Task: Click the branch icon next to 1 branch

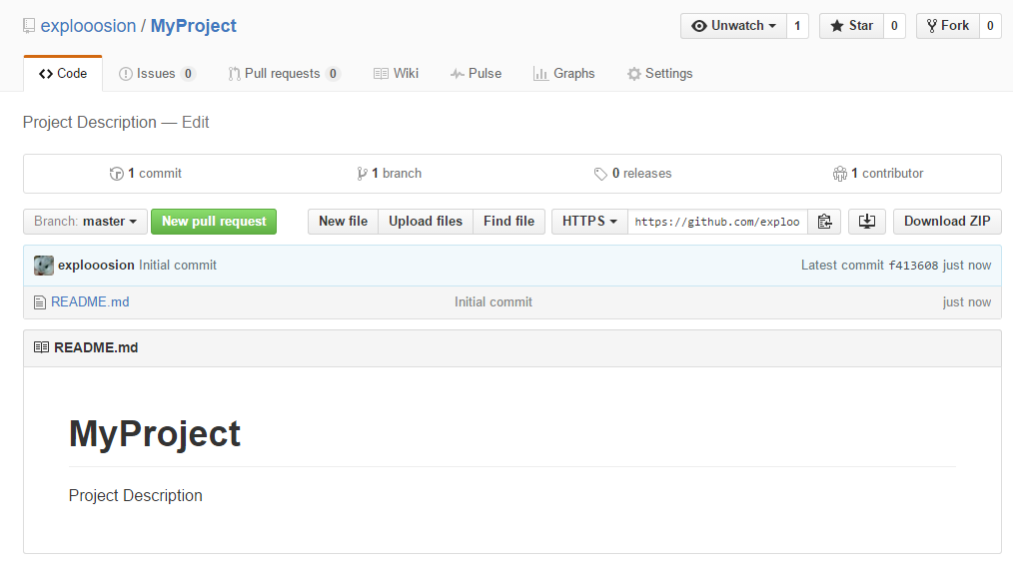Action: 362,174
